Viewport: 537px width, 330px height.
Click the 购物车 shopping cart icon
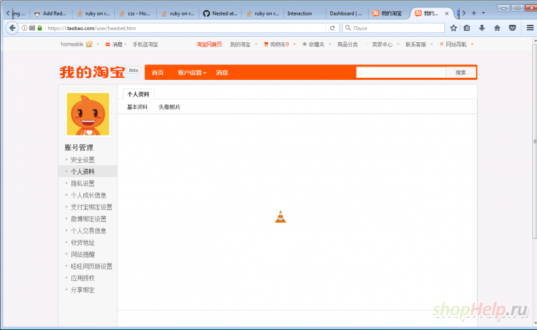click(x=266, y=44)
